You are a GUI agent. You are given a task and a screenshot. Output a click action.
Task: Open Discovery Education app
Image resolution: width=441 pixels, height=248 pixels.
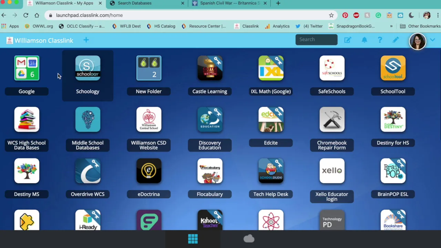coord(210,120)
